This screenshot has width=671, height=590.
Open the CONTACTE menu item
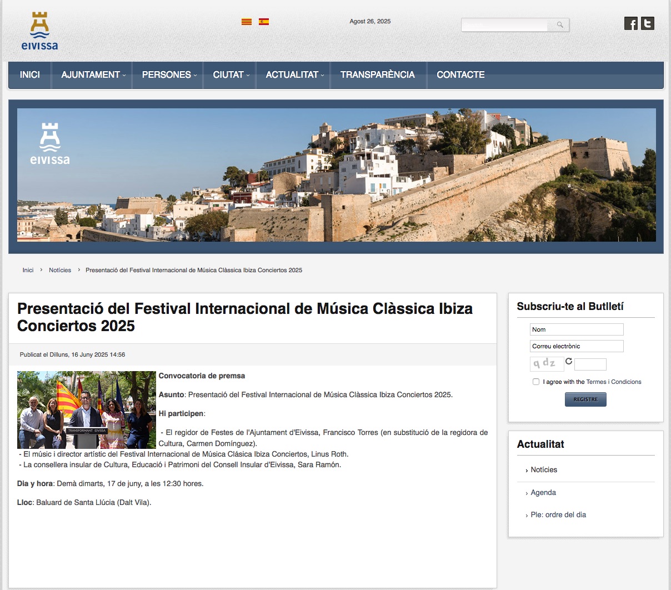[460, 74]
